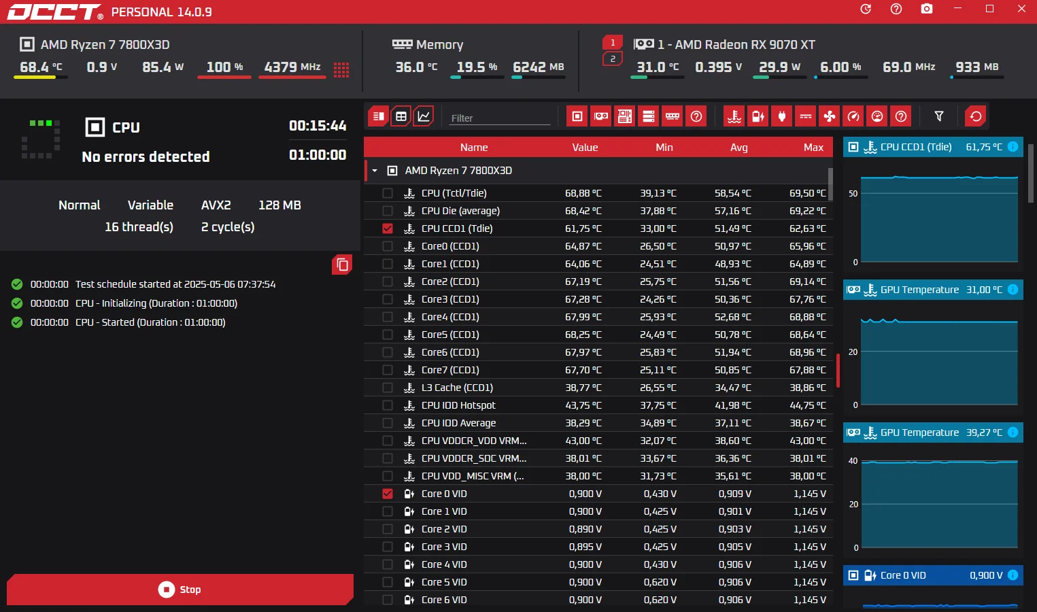This screenshot has height=612, width=1037.
Task: Click the CPU CCD1 (Tdie) graph
Action: 939,219
